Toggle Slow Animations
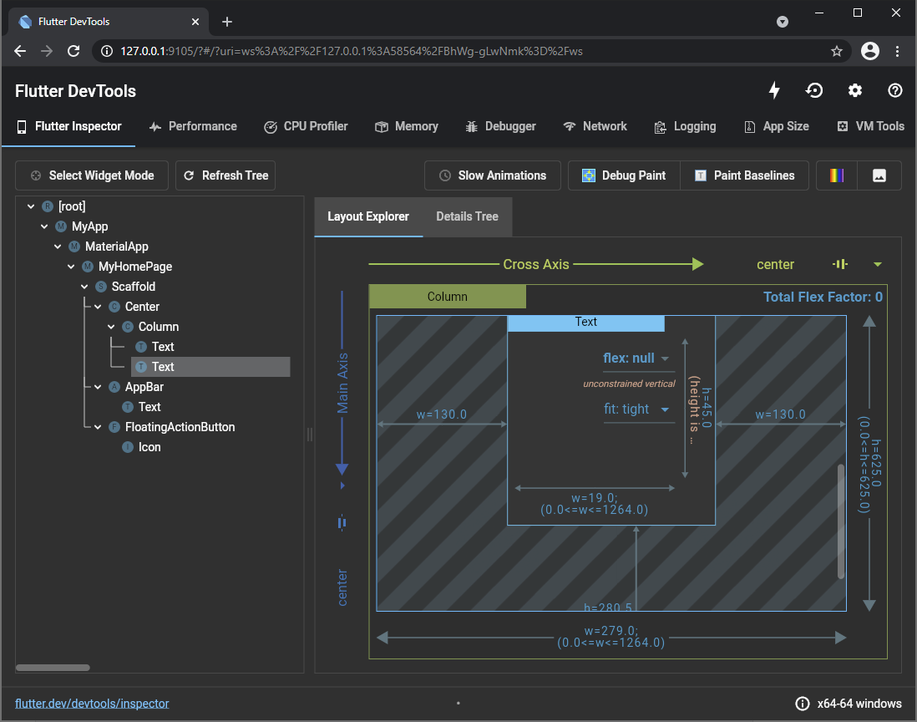This screenshot has width=917, height=722. click(493, 175)
